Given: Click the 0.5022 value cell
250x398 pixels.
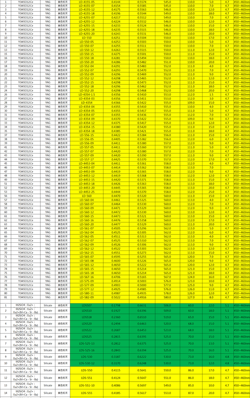Looking at the screenshot, I should (116, 297).
